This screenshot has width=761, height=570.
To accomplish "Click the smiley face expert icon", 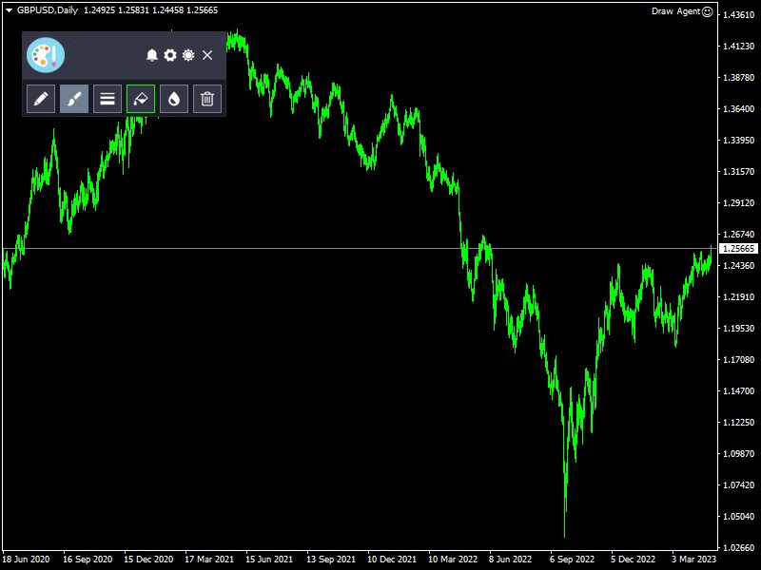I will coord(707,11).
